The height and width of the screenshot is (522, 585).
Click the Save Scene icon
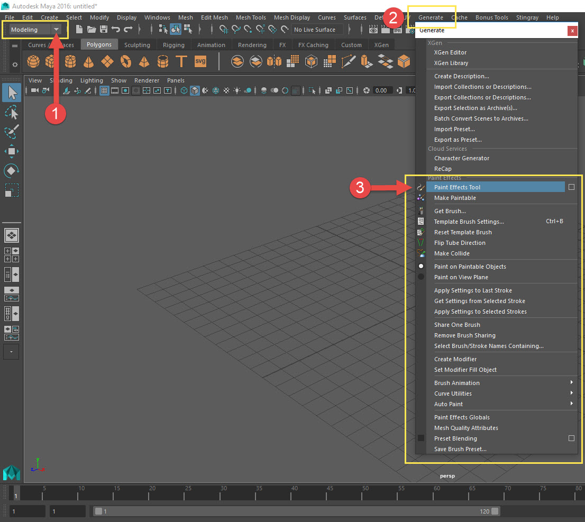[x=104, y=30]
